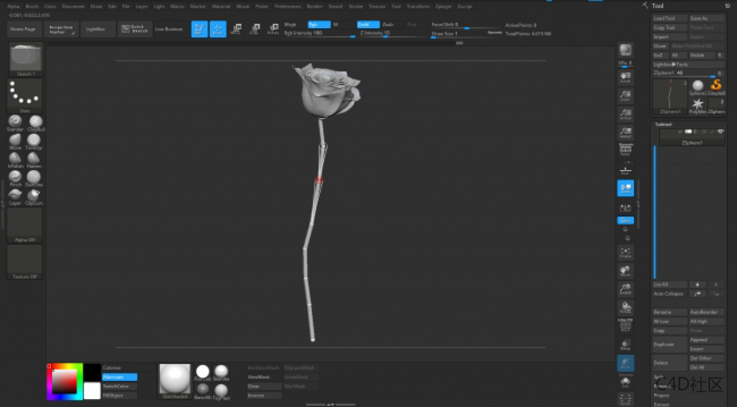Select the Standard brush icon
The image size is (737, 407).
pos(15,122)
